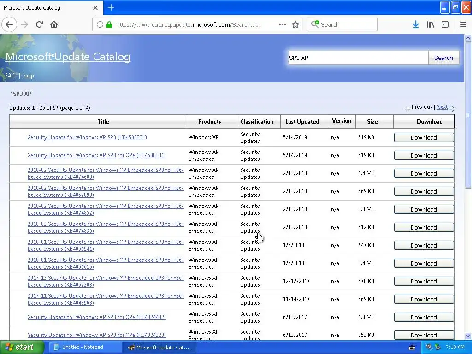
Task: Click the taskbar keyboard tray icon
Action: tap(412, 348)
